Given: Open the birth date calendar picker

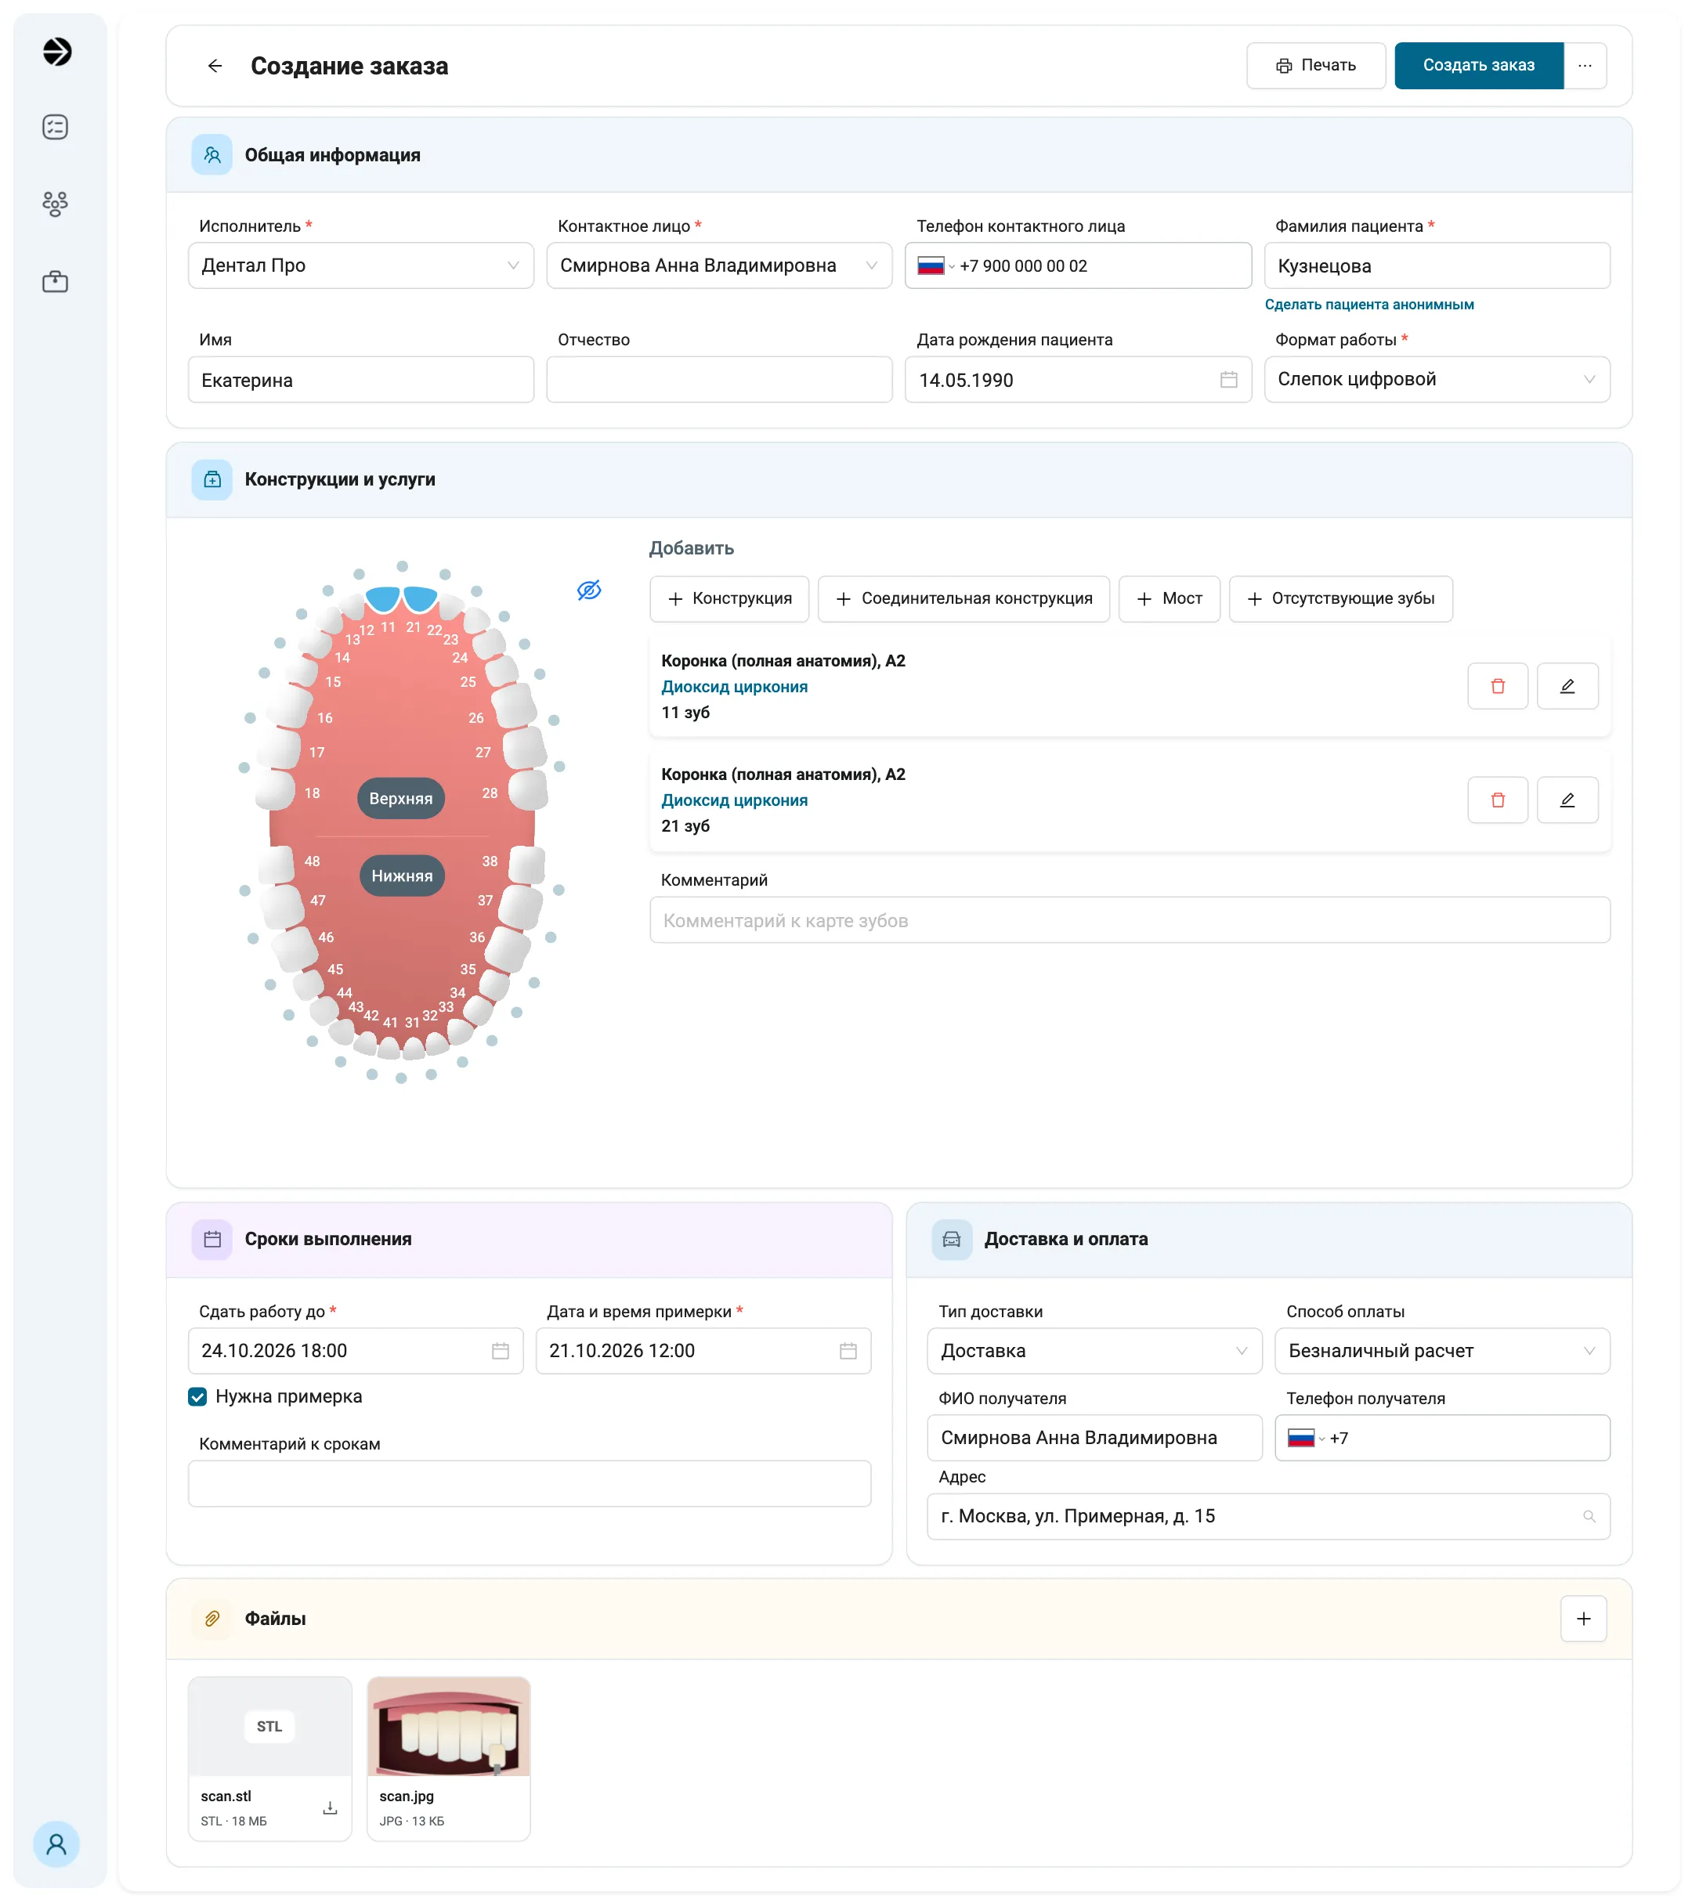Looking at the screenshot, I should tap(1228, 380).
